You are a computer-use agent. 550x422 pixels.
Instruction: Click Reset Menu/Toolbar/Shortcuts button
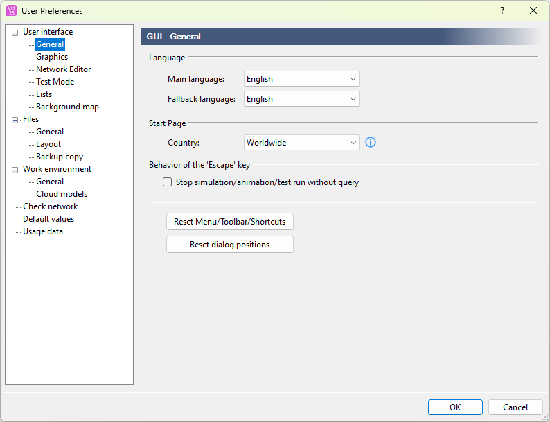pyautogui.click(x=230, y=222)
